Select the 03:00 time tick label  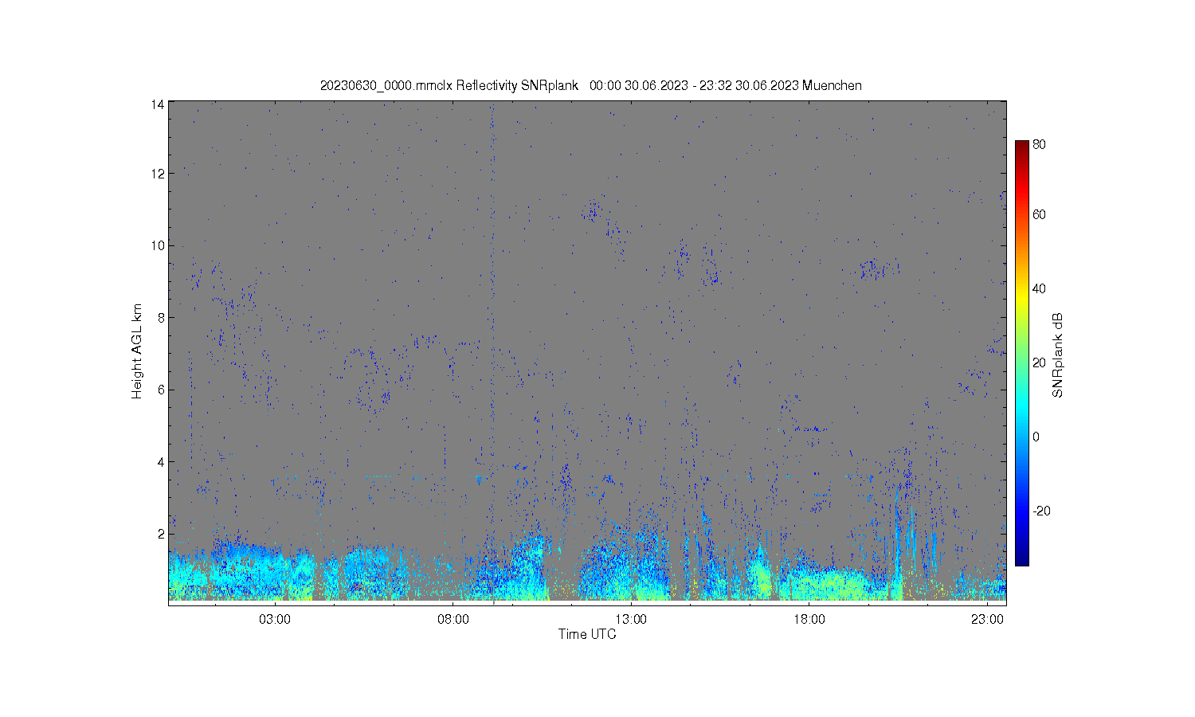tap(276, 619)
